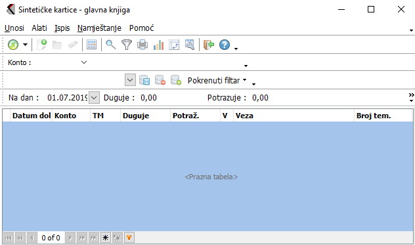Open the calculator icon
The width and height of the screenshot is (415, 245).
coord(91,45)
